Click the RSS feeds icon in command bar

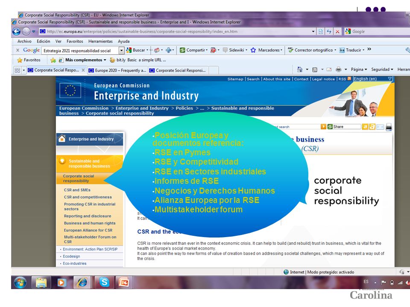point(315,70)
